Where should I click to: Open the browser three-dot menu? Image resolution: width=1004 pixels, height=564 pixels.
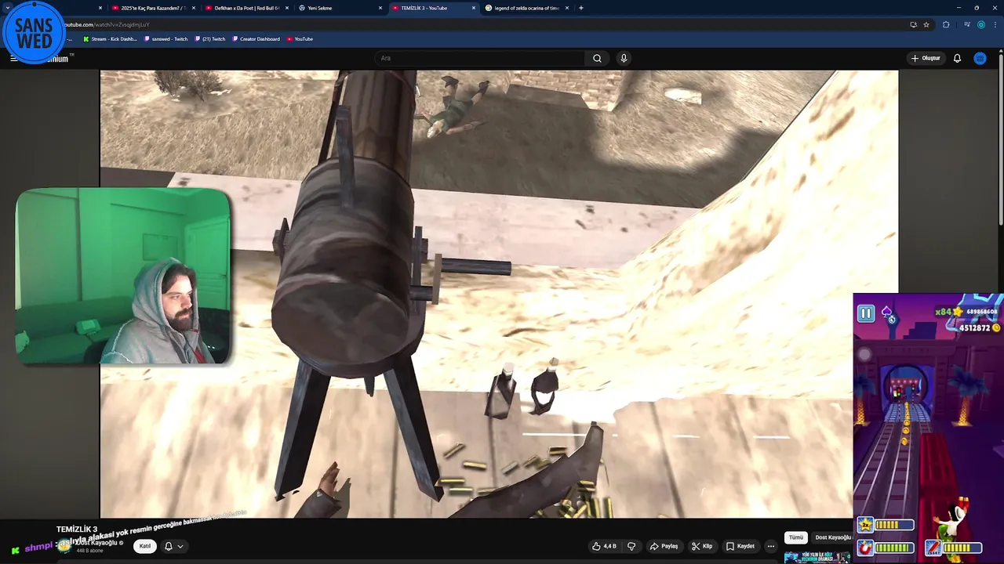tap(995, 24)
